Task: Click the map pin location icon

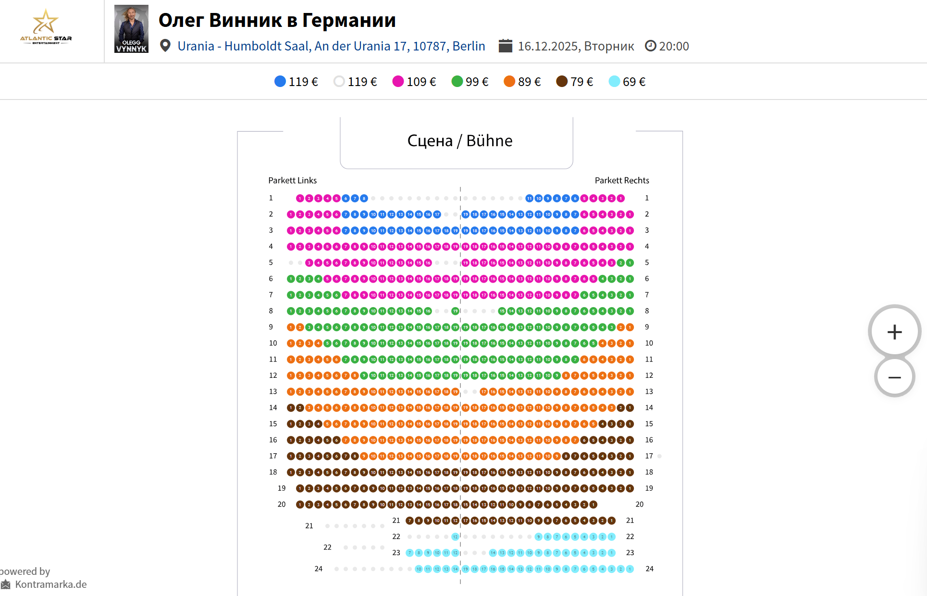Action: (x=165, y=46)
